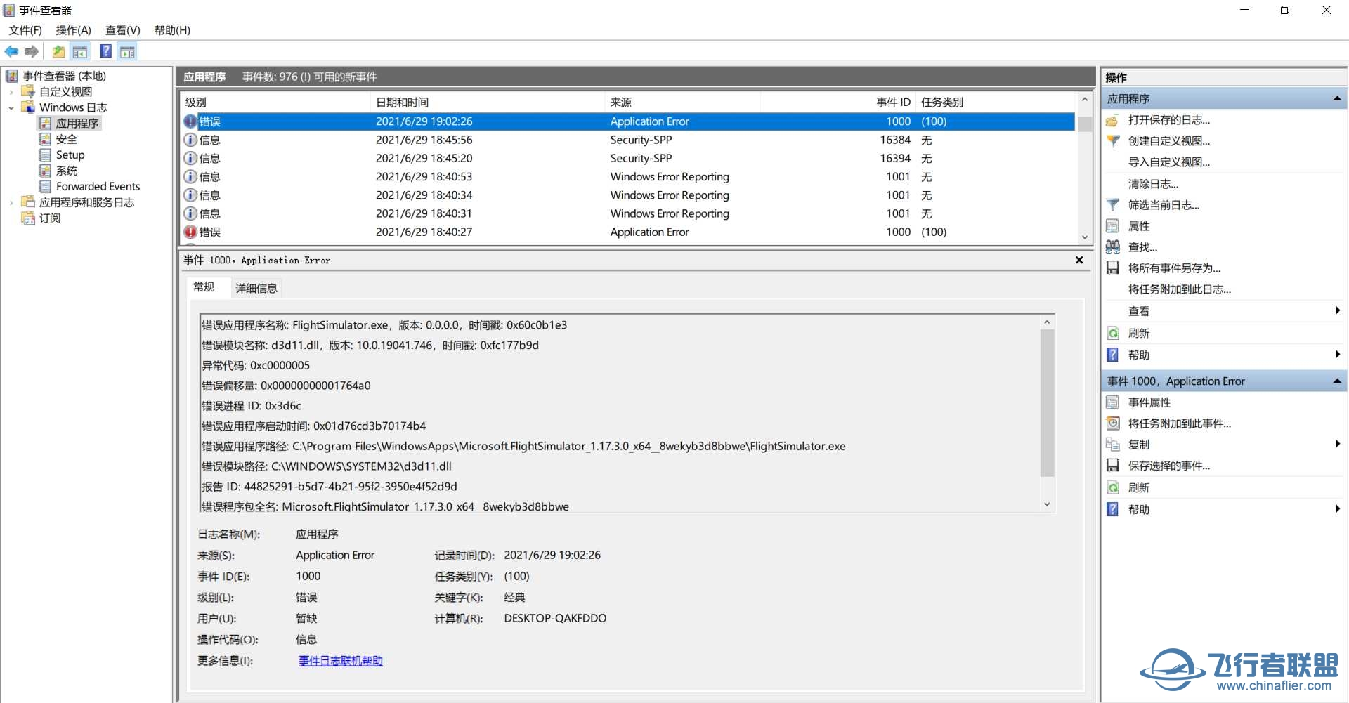Screen dimensions: 1349x703
Task: Sort by the 级别 column header
Action: pyautogui.click(x=275, y=102)
